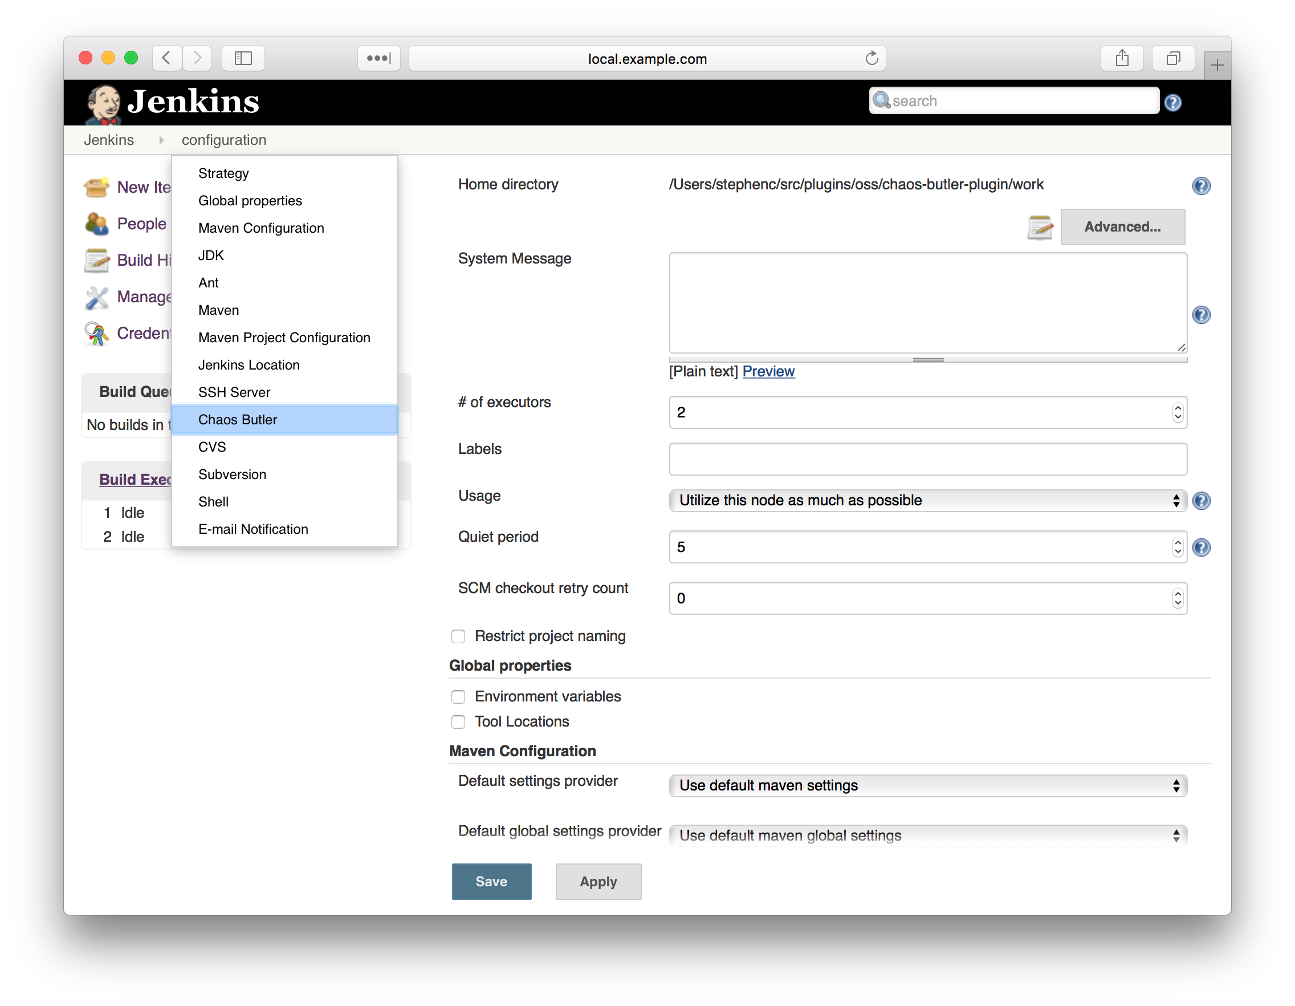Open the Usage dropdown
Viewport: 1295px width, 1006px height.
click(927, 501)
